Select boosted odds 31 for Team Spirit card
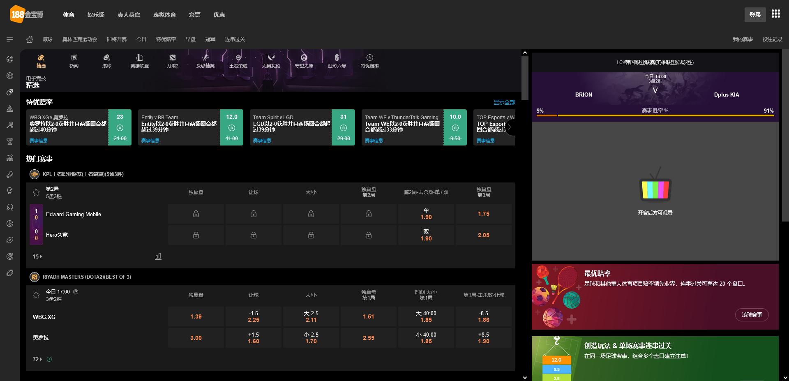The height and width of the screenshot is (381, 789). point(344,127)
